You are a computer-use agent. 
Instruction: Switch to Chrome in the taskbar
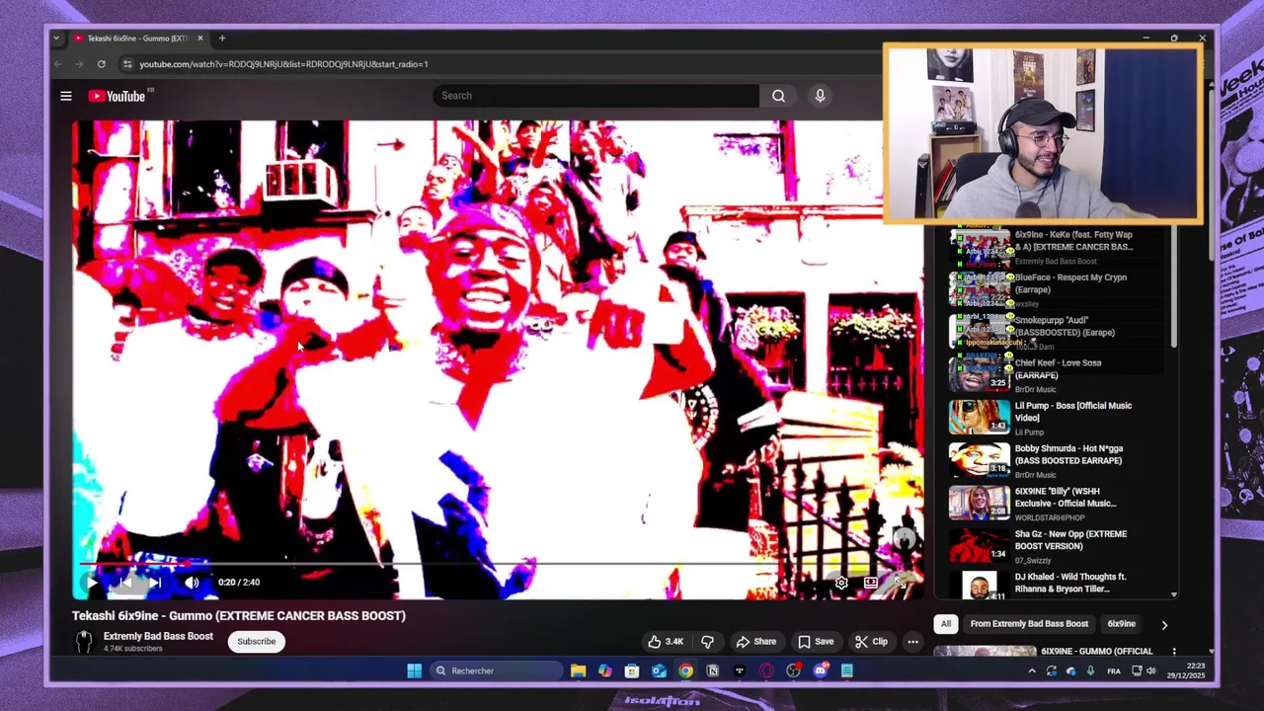coord(685,671)
